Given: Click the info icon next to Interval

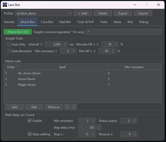Looking at the screenshot, I should pos(41,44).
